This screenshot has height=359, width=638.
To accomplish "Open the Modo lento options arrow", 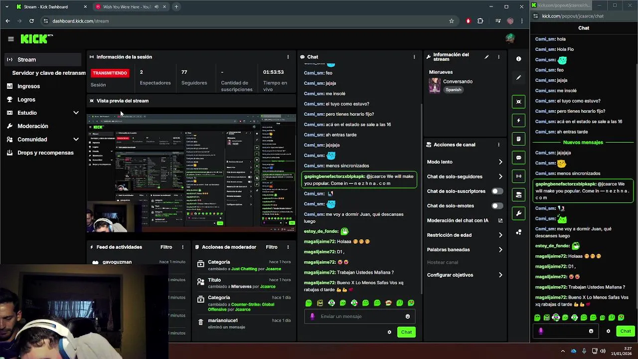I will coord(500,162).
